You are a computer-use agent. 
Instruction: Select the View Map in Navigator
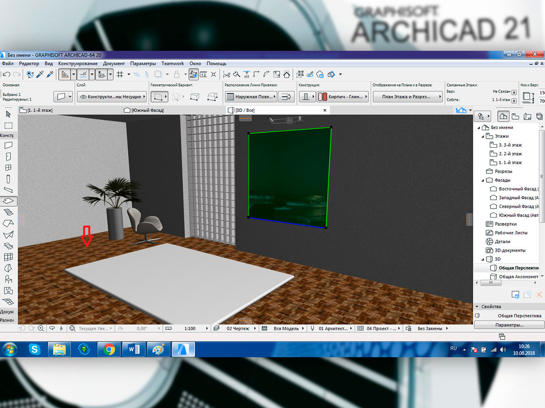[x=515, y=117]
